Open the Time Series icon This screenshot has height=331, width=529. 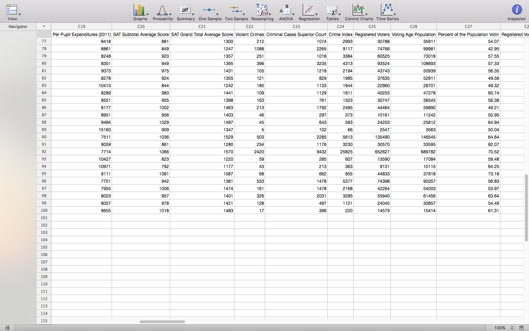coord(387,10)
